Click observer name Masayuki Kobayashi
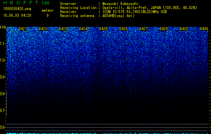 [120, 4]
